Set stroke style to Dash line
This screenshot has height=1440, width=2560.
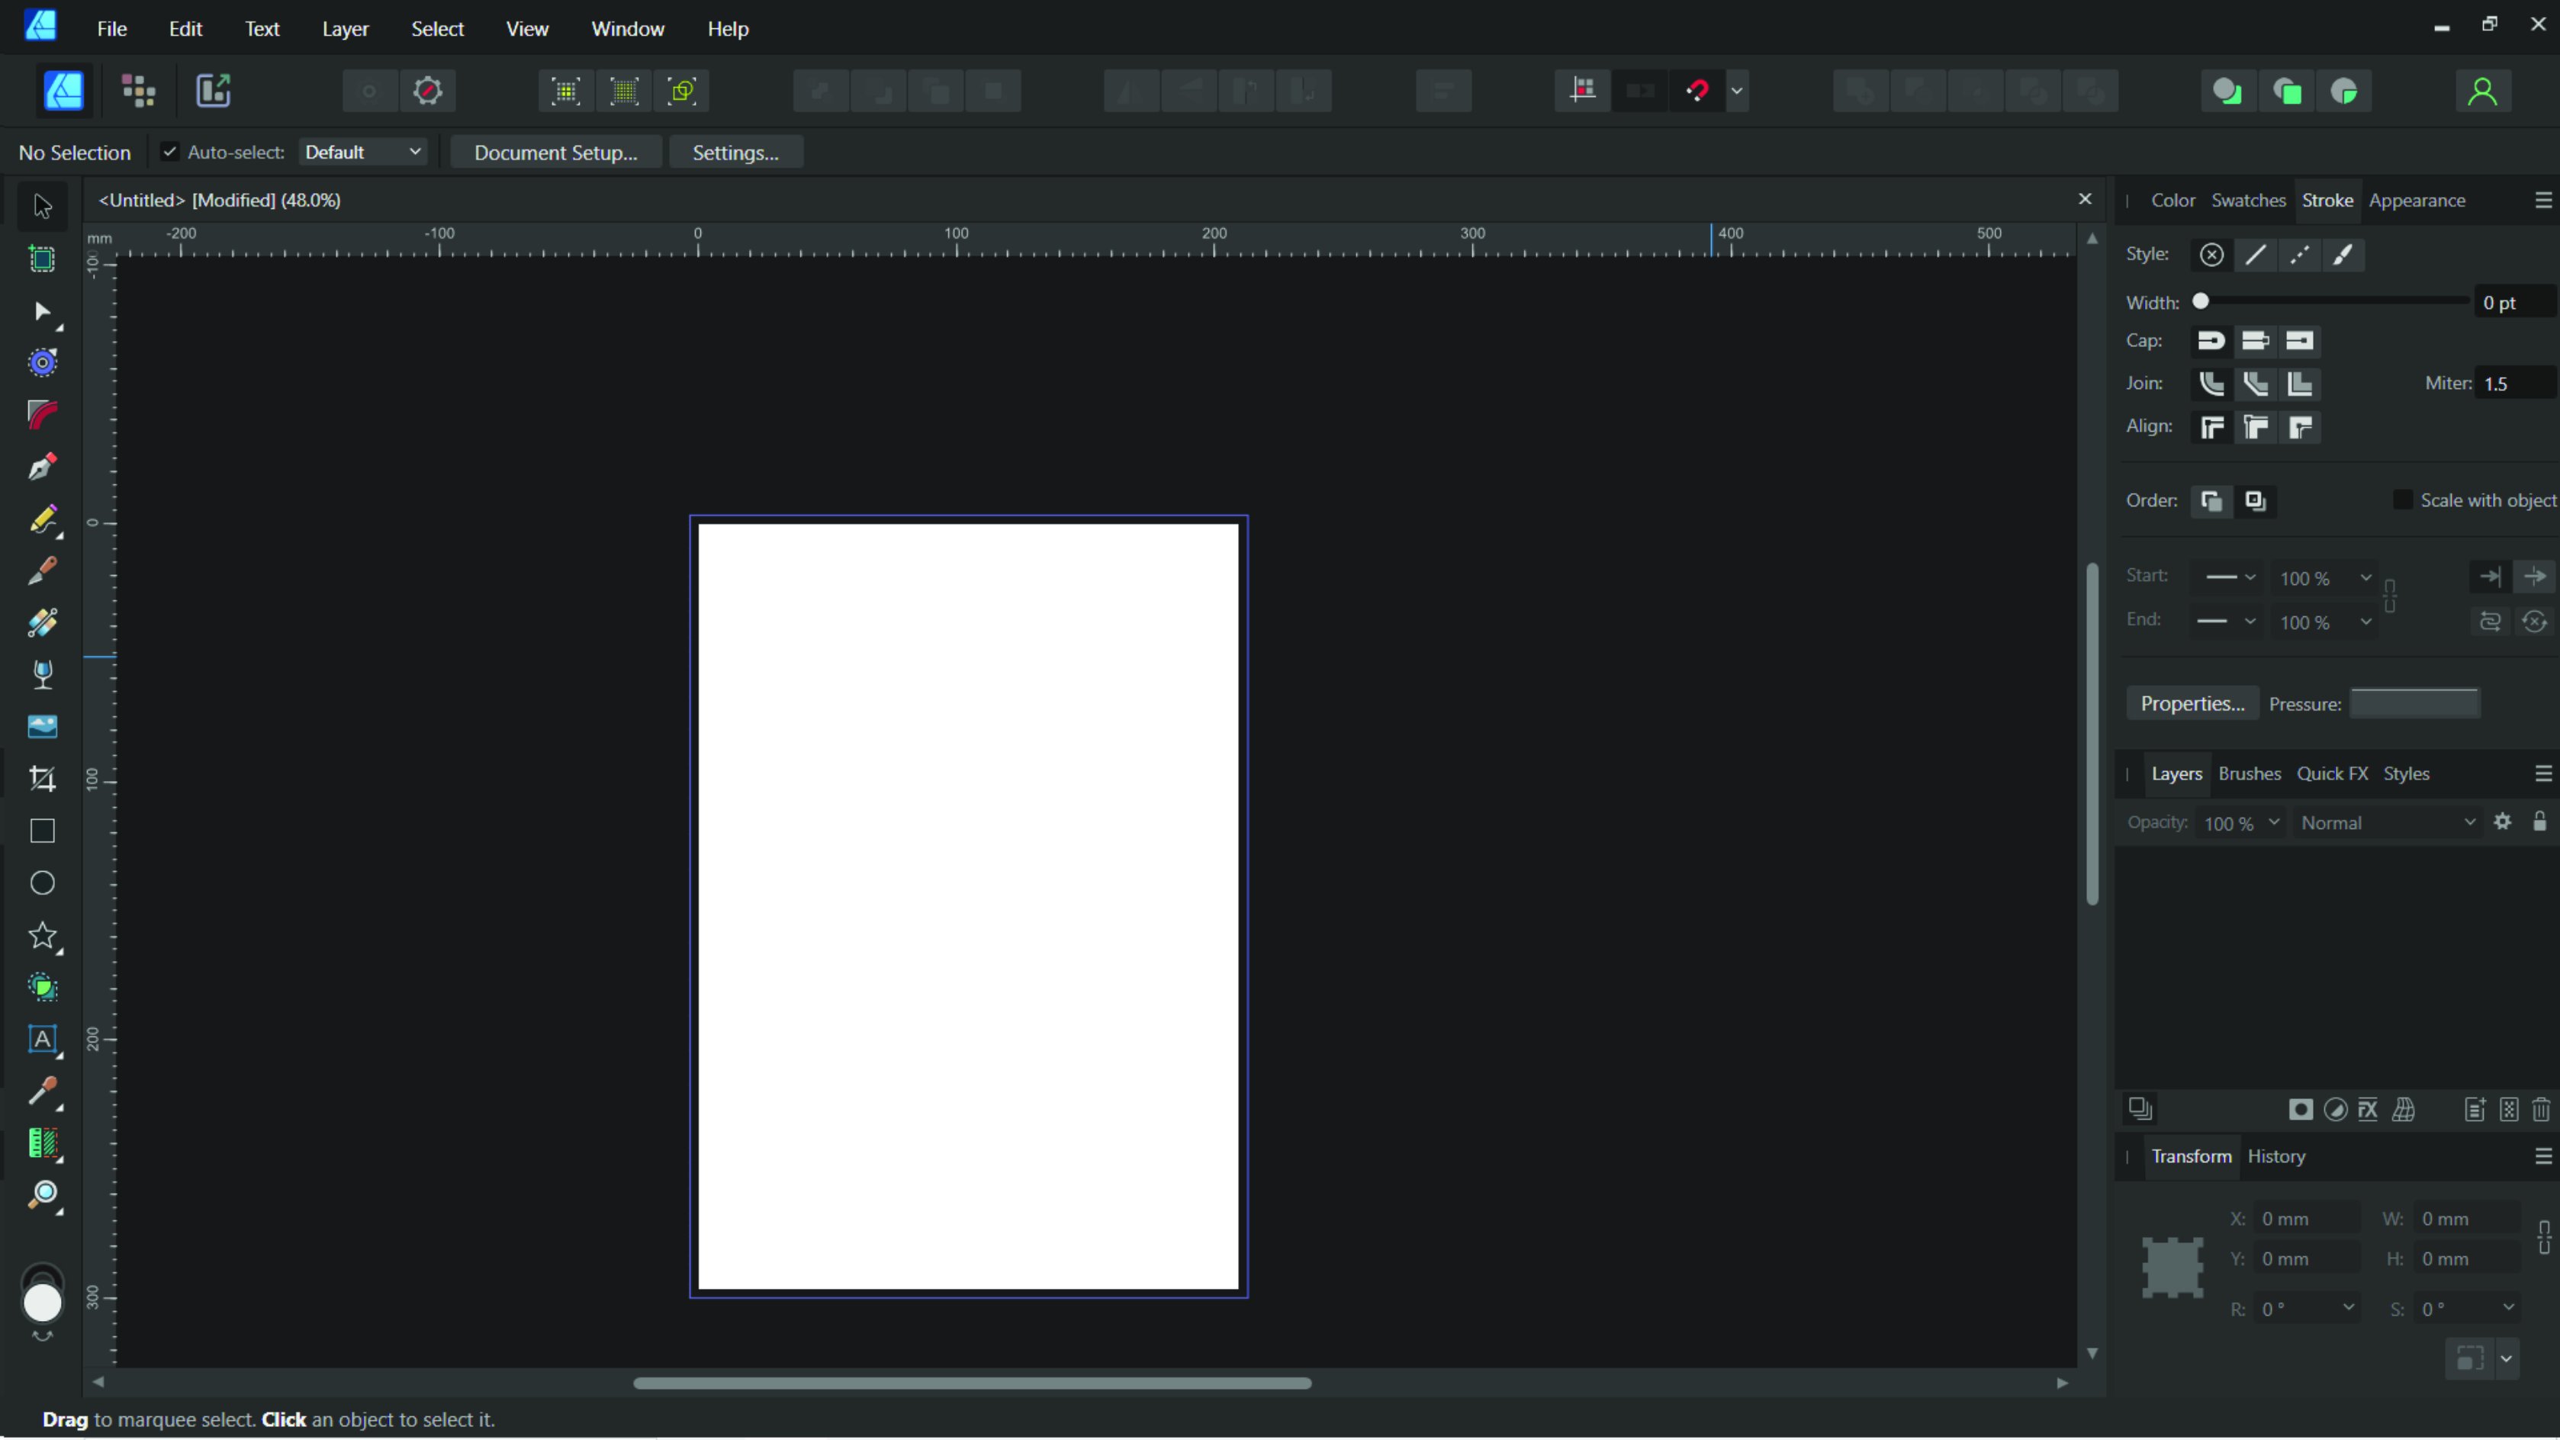click(x=2300, y=255)
